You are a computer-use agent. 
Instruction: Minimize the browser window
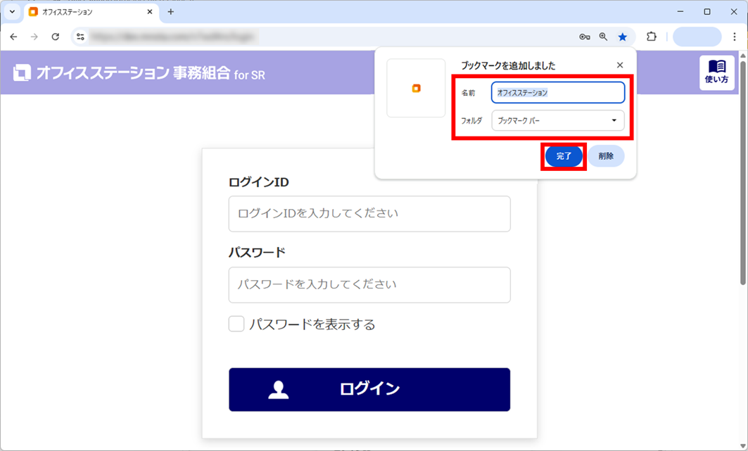click(680, 12)
